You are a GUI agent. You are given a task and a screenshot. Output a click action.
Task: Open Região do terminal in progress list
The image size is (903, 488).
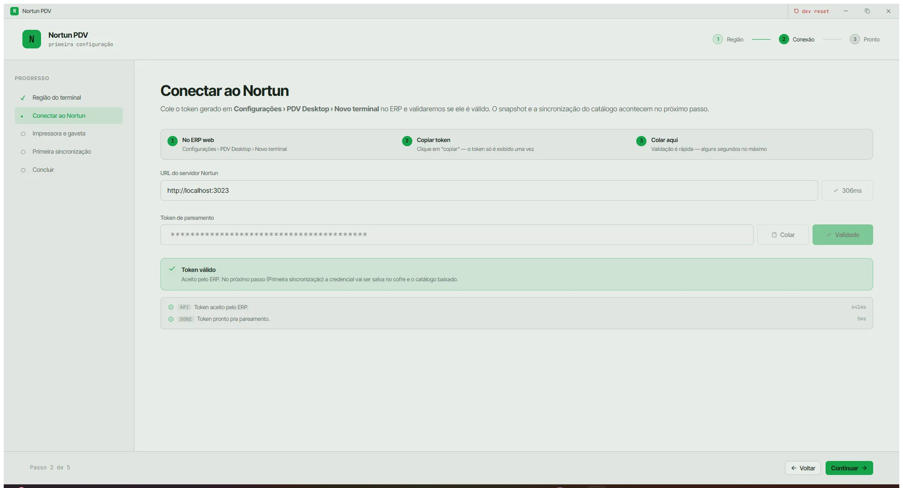(69, 98)
